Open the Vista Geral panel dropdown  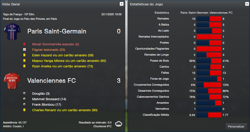121,4
